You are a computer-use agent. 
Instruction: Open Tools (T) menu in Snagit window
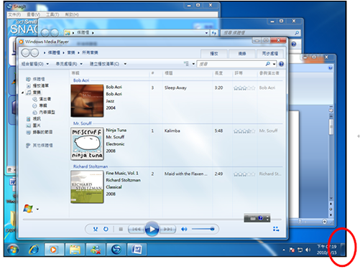click(52, 15)
